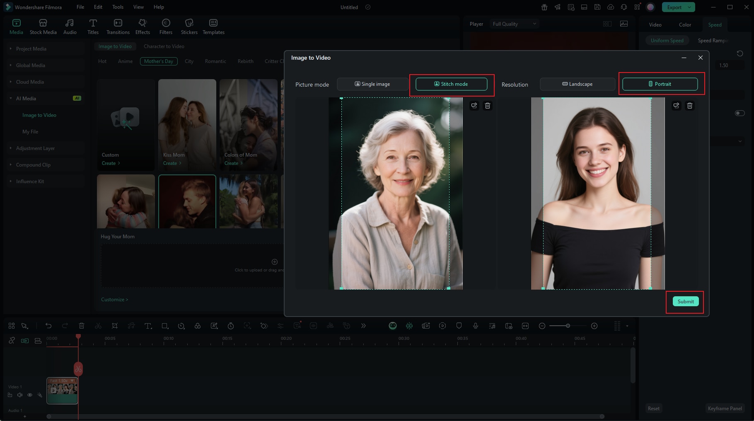Image resolution: width=754 pixels, height=421 pixels.
Task: Click the cloud upload icon in title bar
Action: 611,7
